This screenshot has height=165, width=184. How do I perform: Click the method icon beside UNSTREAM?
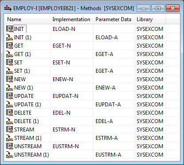(x=10, y=146)
